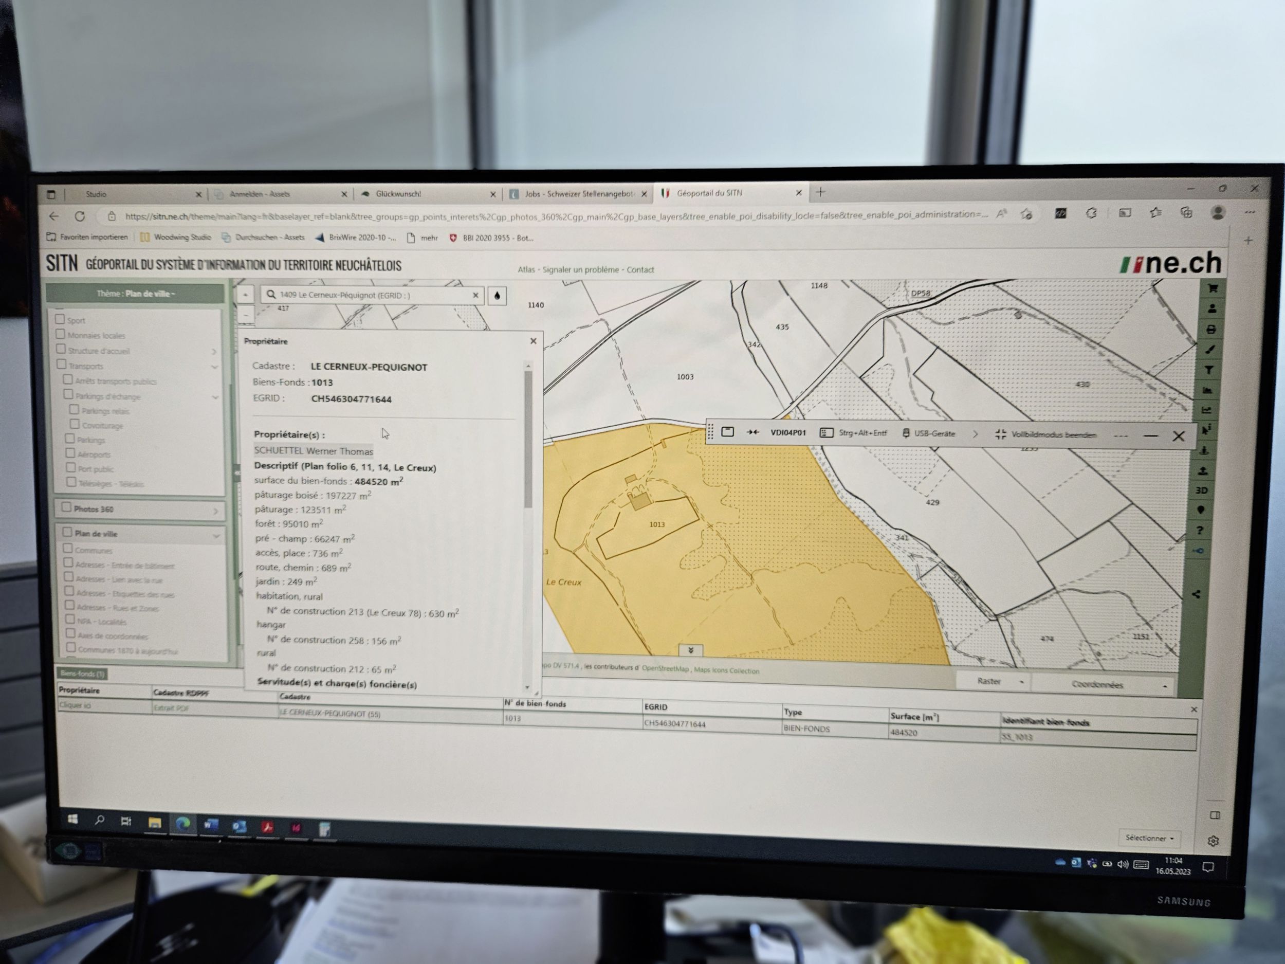This screenshot has height=964, width=1285.
Task: Open the elevation profile tool
Action: point(1208,390)
